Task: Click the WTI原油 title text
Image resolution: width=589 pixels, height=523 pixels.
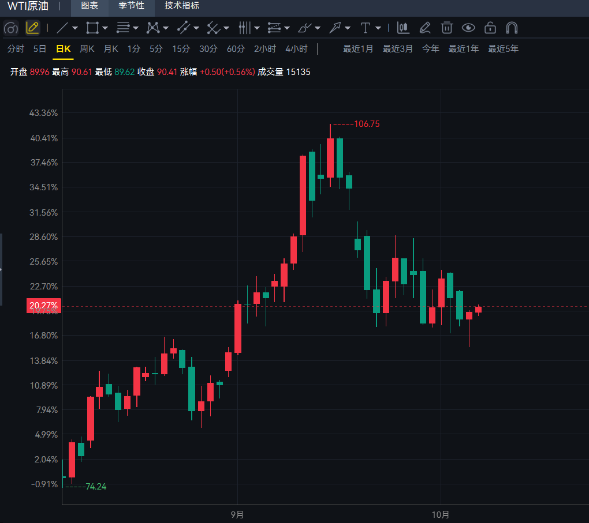Action: (x=28, y=6)
